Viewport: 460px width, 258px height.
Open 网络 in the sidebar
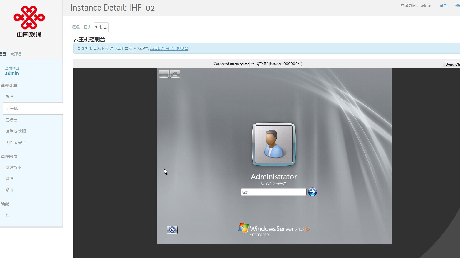click(x=9, y=179)
